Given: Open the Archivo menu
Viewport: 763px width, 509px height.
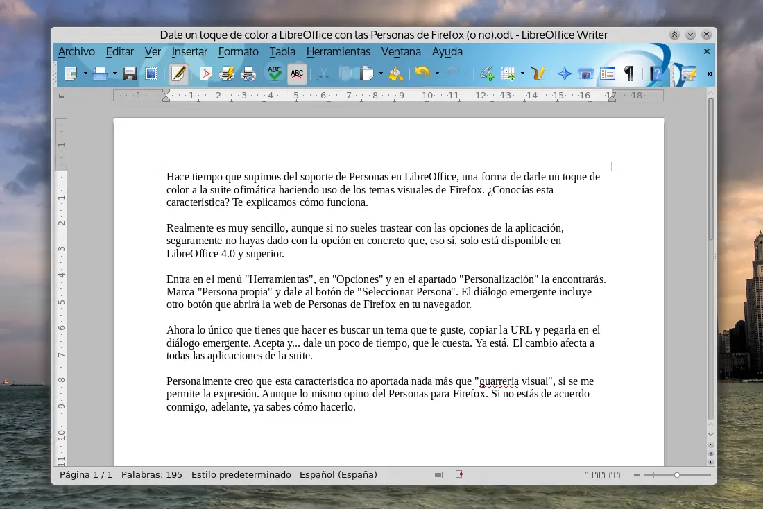Looking at the screenshot, I should 76,51.
